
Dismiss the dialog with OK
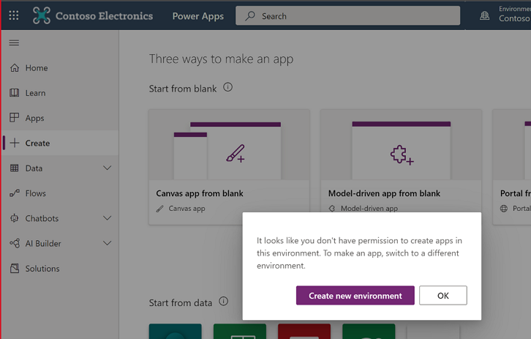click(443, 295)
